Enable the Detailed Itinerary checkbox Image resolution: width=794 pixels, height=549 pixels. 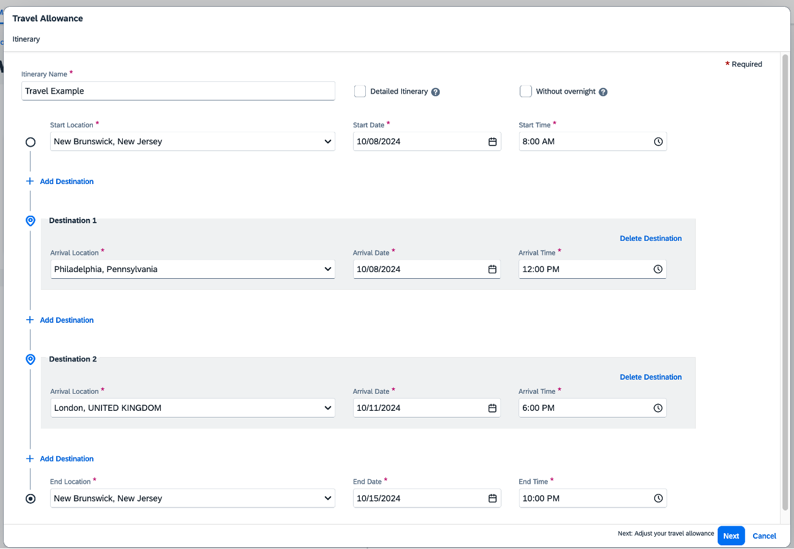(x=360, y=91)
